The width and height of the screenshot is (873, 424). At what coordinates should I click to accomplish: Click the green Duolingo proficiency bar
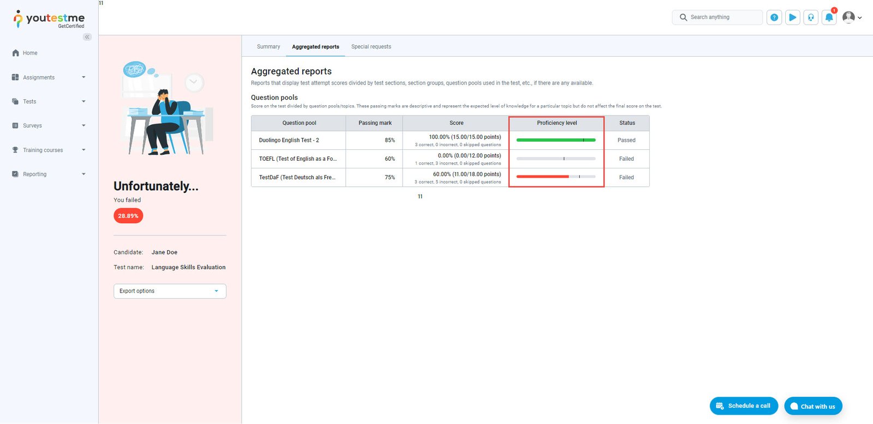tap(555, 140)
